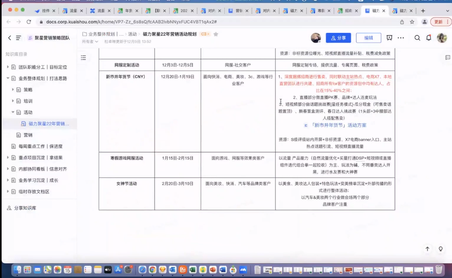Open the comment panel icon on right edge
Viewport: 452px width, 278px height.
[448, 58]
